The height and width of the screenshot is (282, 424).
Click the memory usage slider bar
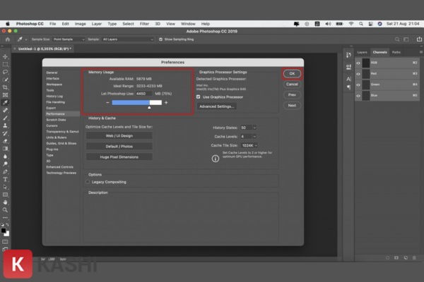click(x=137, y=103)
